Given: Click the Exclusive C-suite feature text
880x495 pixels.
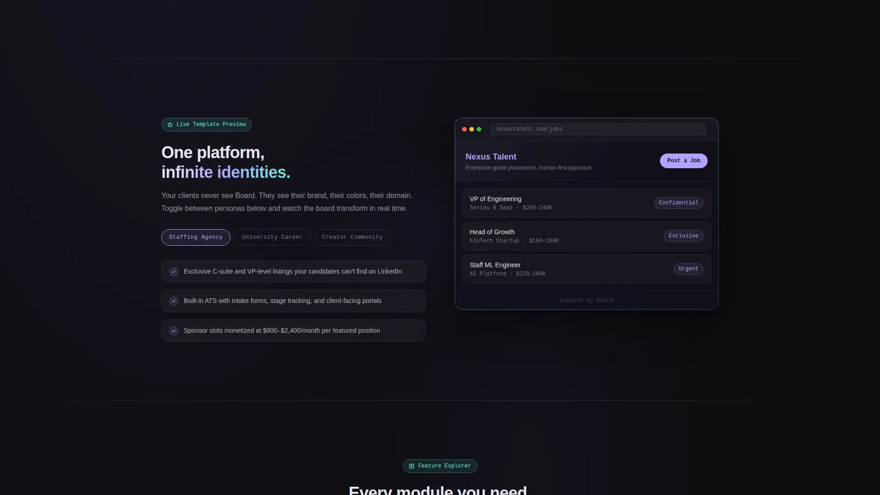Looking at the screenshot, I should click(292, 272).
